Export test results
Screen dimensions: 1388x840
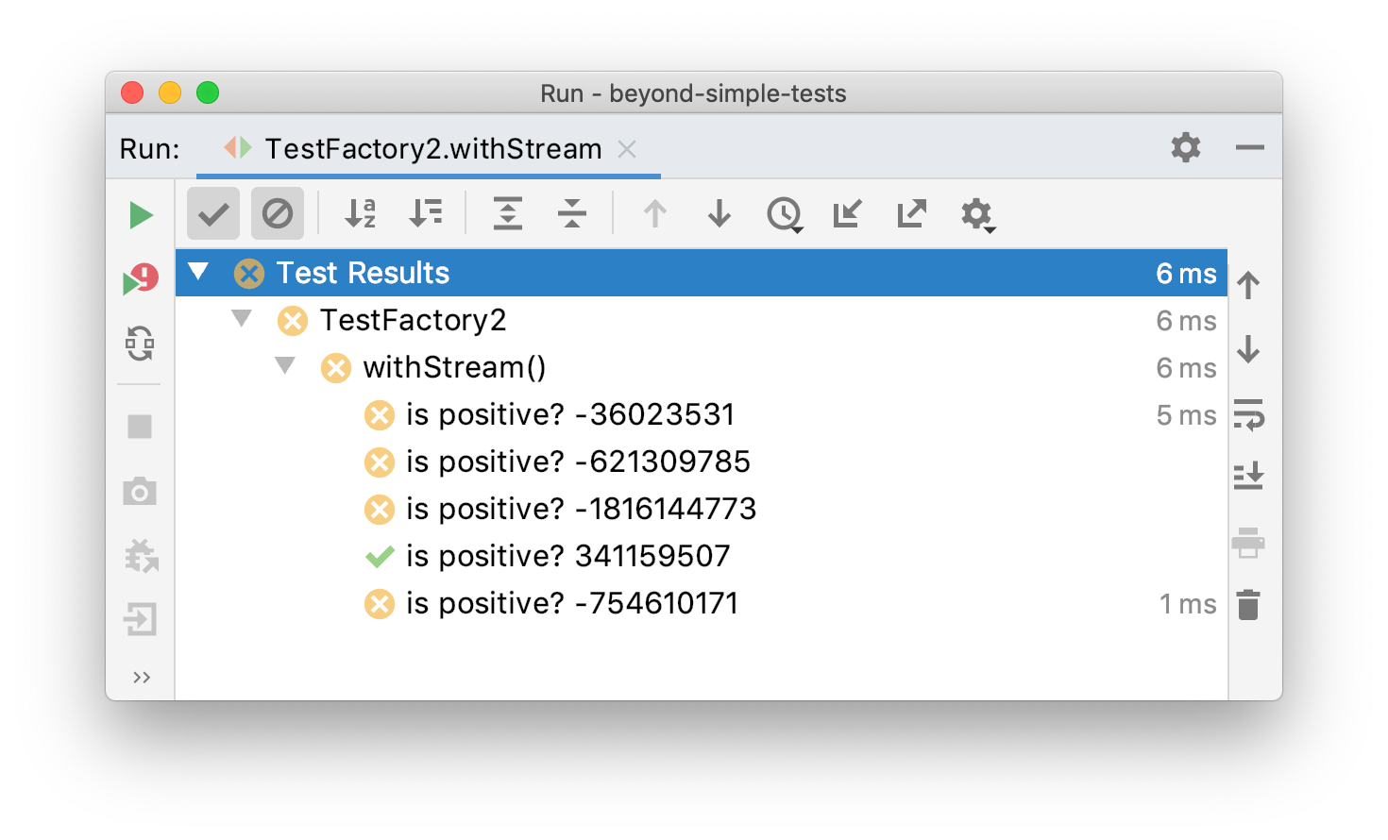(911, 214)
